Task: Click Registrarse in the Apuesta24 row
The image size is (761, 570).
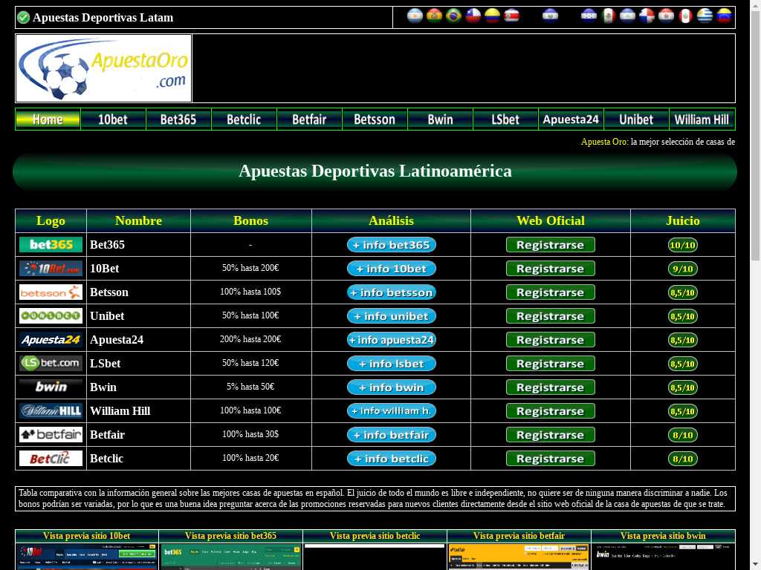Action: [x=551, y=340]
